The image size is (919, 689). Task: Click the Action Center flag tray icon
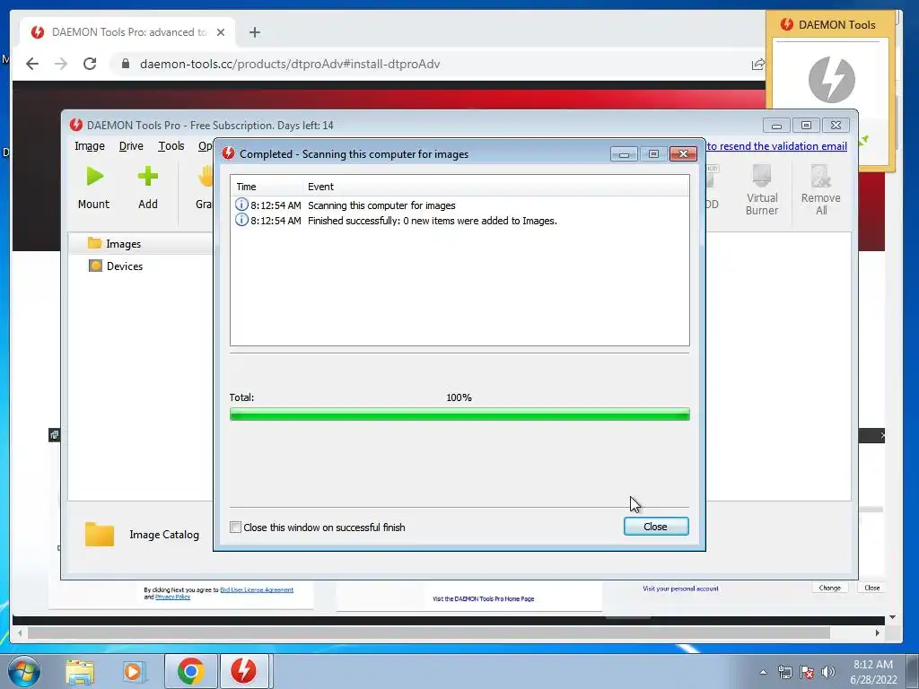coord(807,672)
